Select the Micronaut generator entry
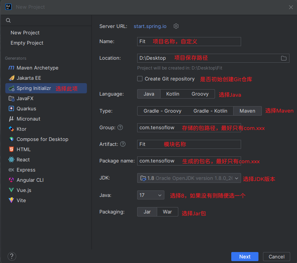Screen dimensions: 297x263 coord(46,119)
